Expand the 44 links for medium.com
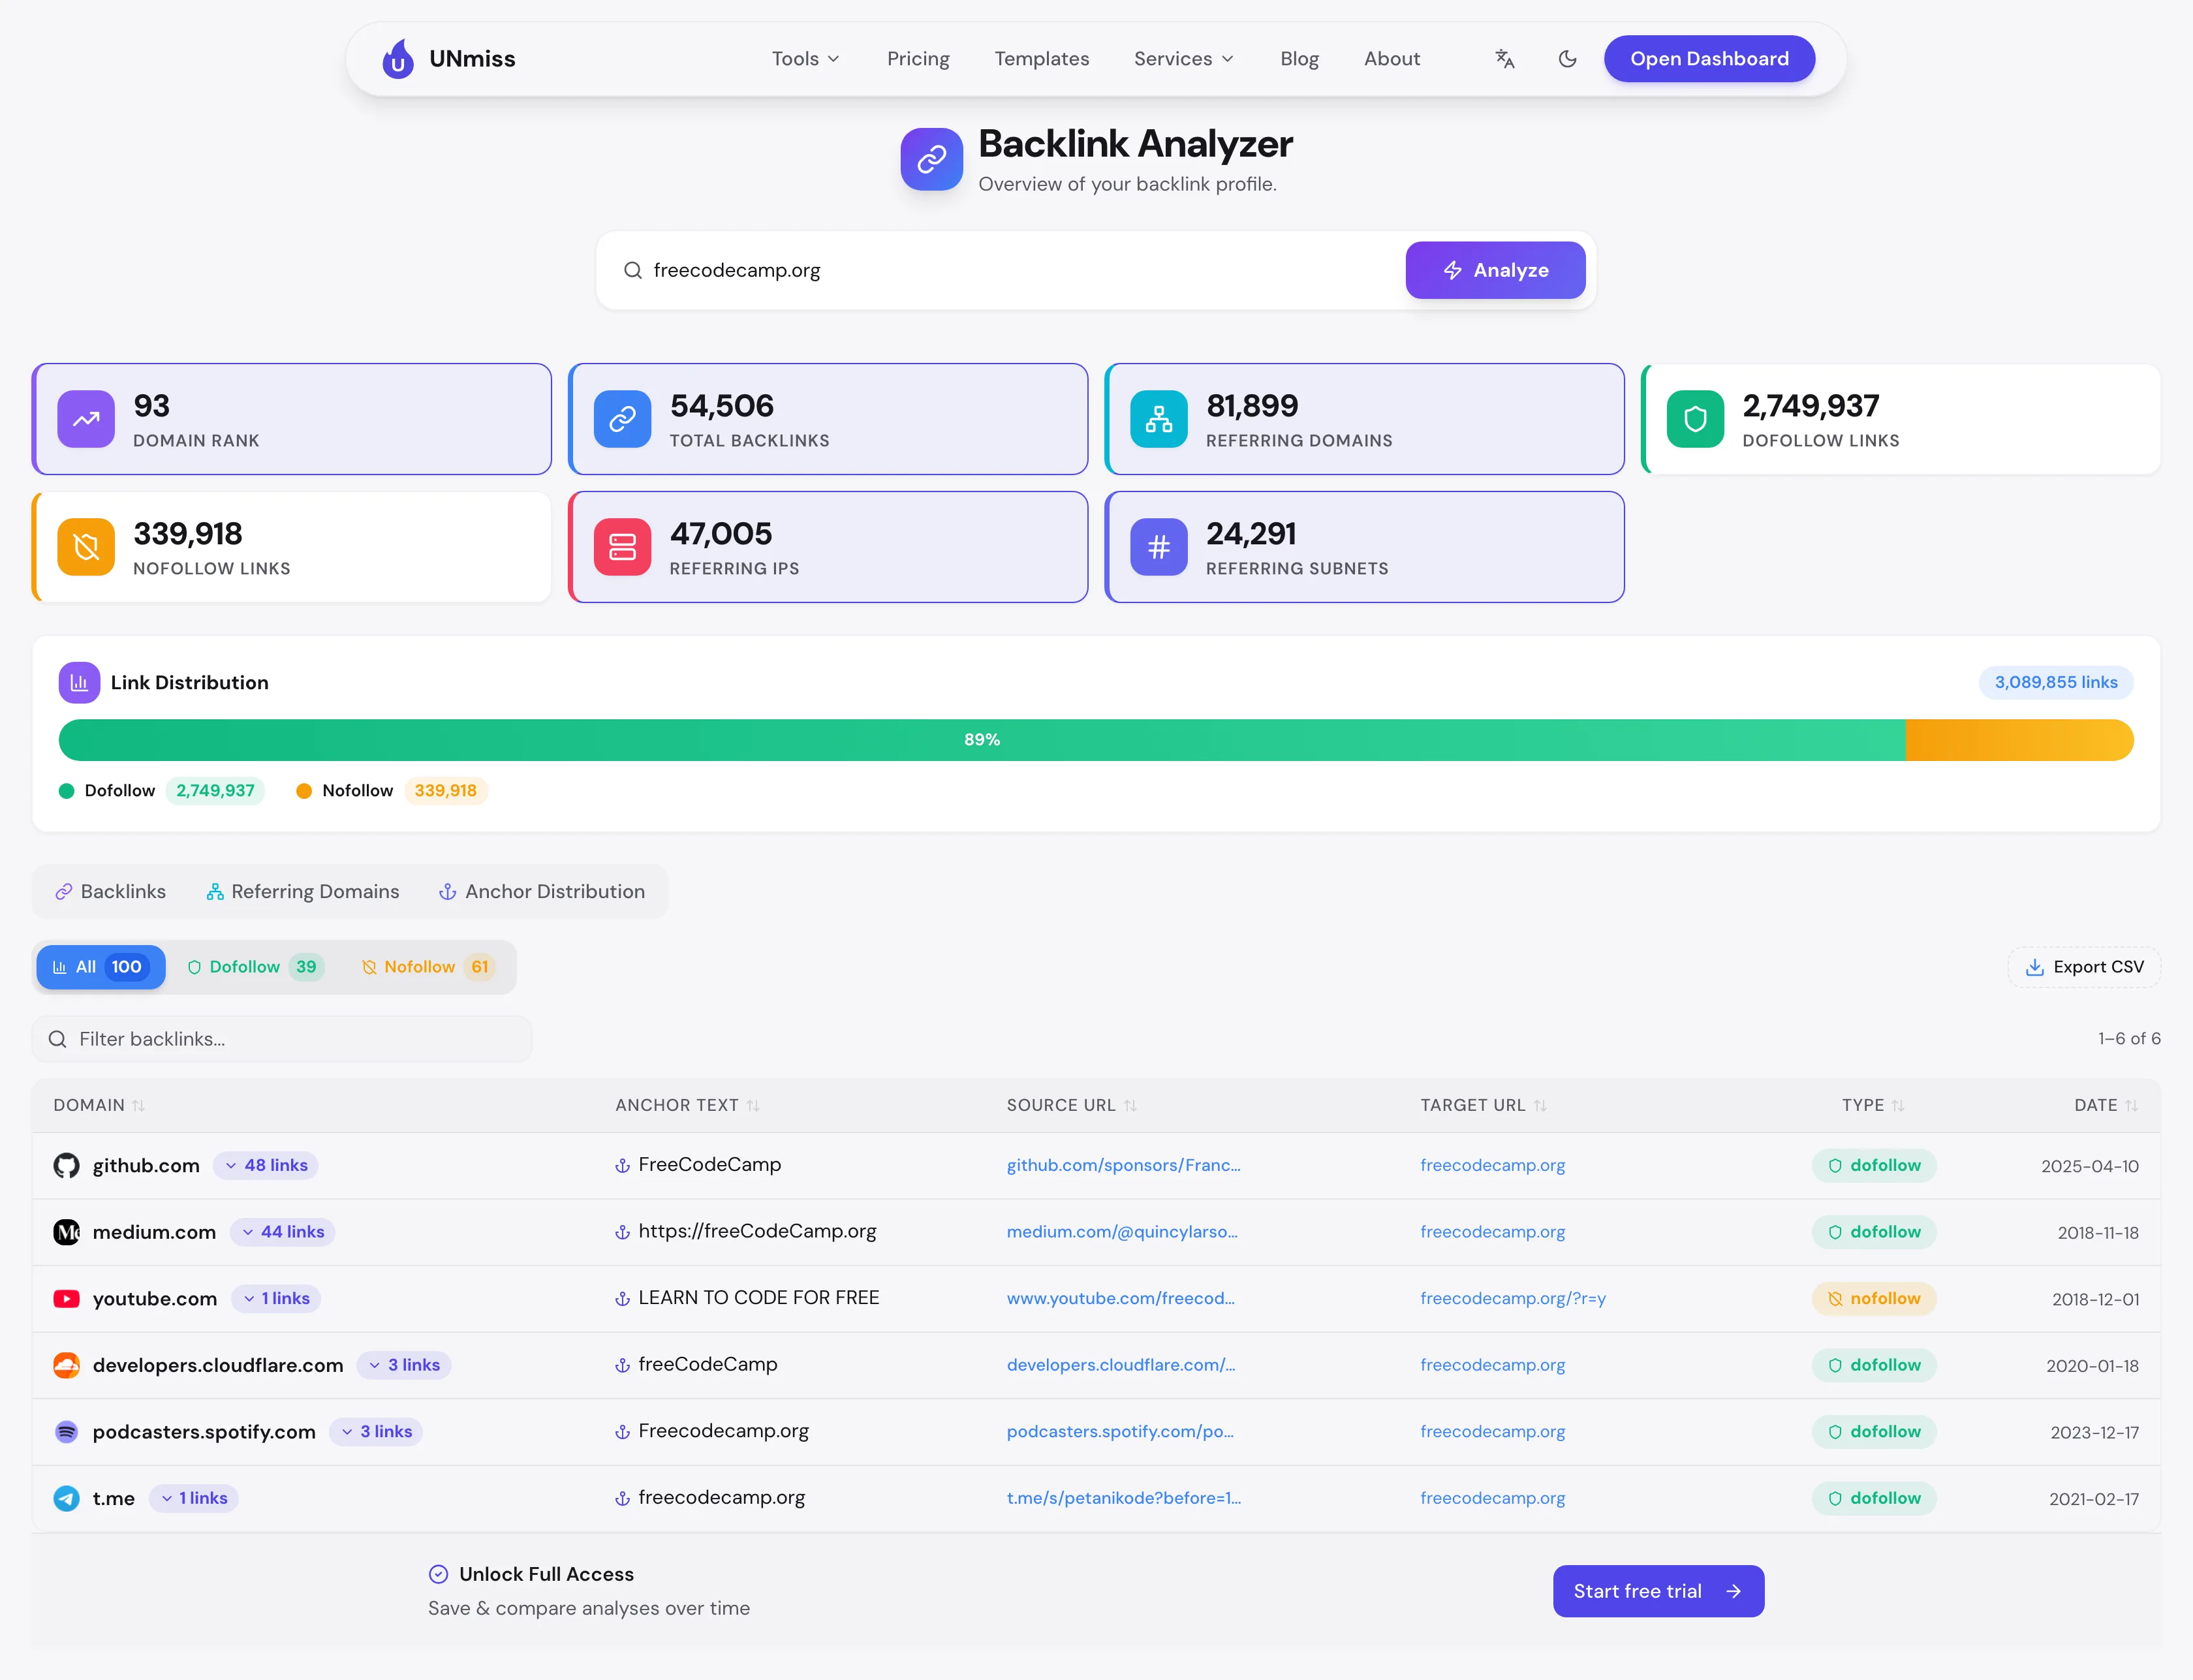Viewport: 2193px width, 1680px height. pyautogui.click(x=283, y=1232)
